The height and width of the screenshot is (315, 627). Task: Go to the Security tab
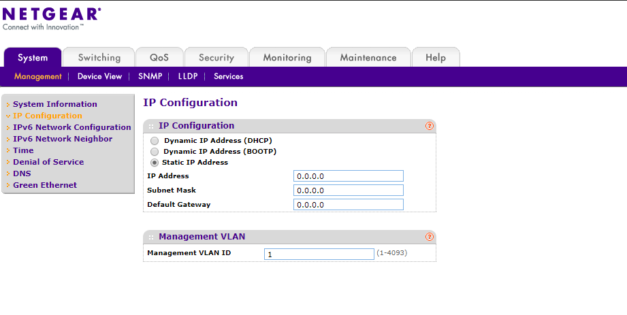[x=216, y=58]
